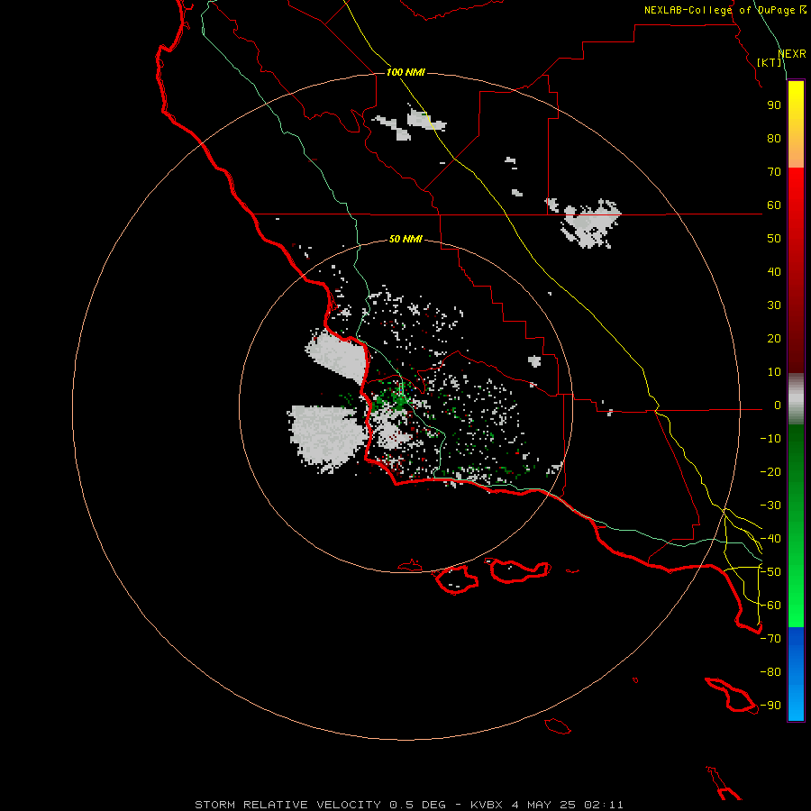Click the -90 value on the velocity scale
The image size is (811, 811).
pos(770,706)
